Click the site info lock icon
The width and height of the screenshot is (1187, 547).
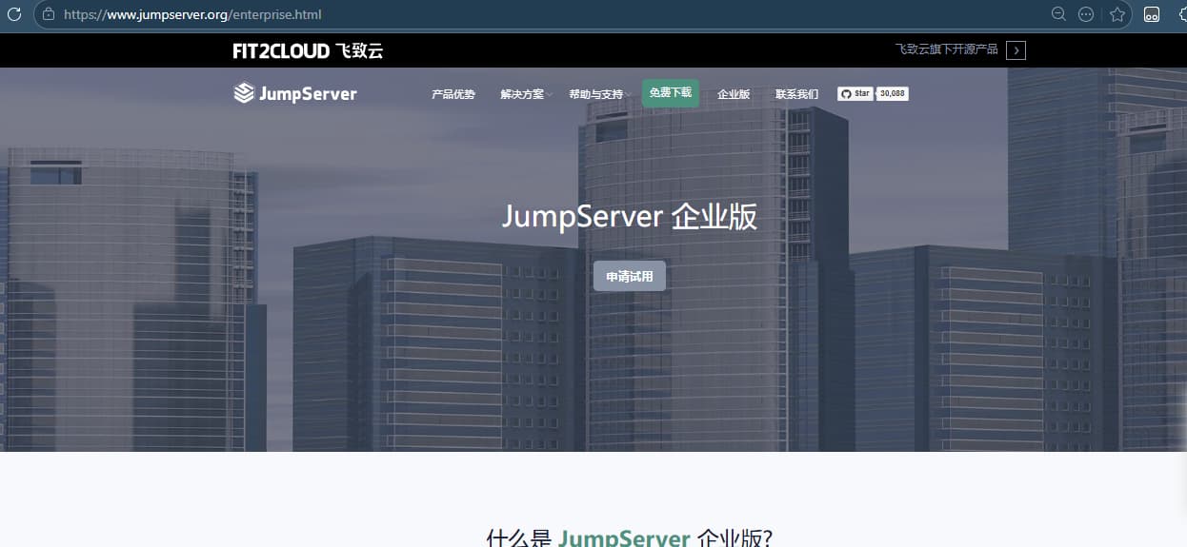[49, 14]
